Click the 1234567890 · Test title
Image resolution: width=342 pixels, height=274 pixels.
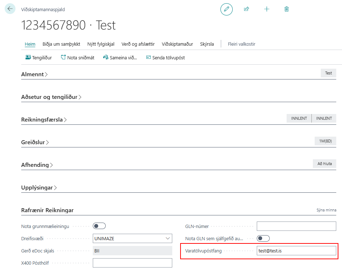click(x=68, y=25)
